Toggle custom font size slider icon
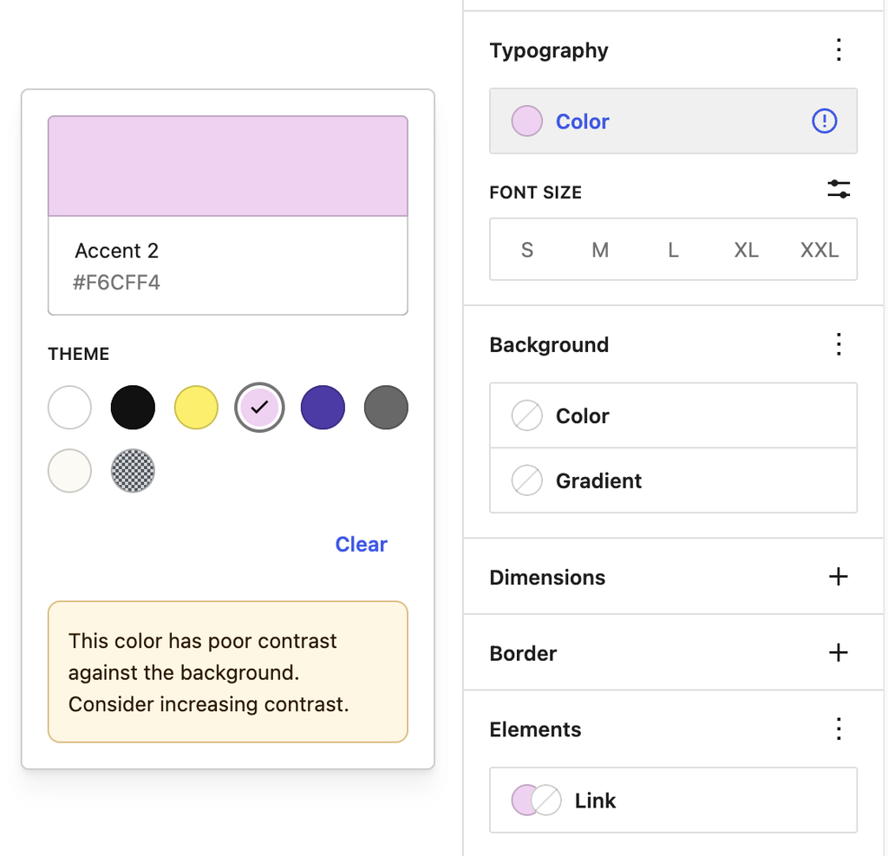This screenshot has width=888, height=856. (x=839, y=189)
